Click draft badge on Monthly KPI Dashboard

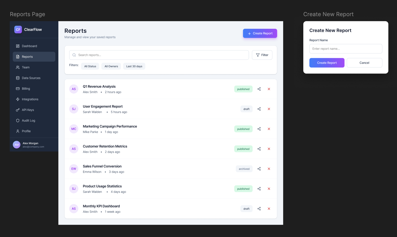(246, 209)
